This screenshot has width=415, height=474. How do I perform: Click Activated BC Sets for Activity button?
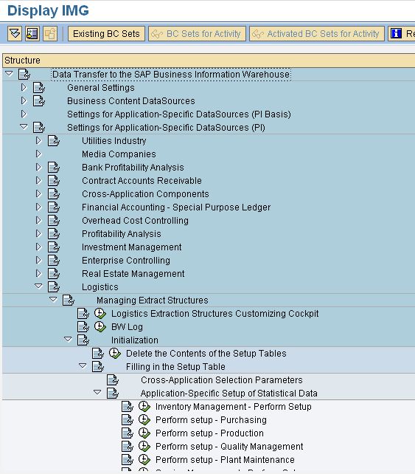pos(317,33)
